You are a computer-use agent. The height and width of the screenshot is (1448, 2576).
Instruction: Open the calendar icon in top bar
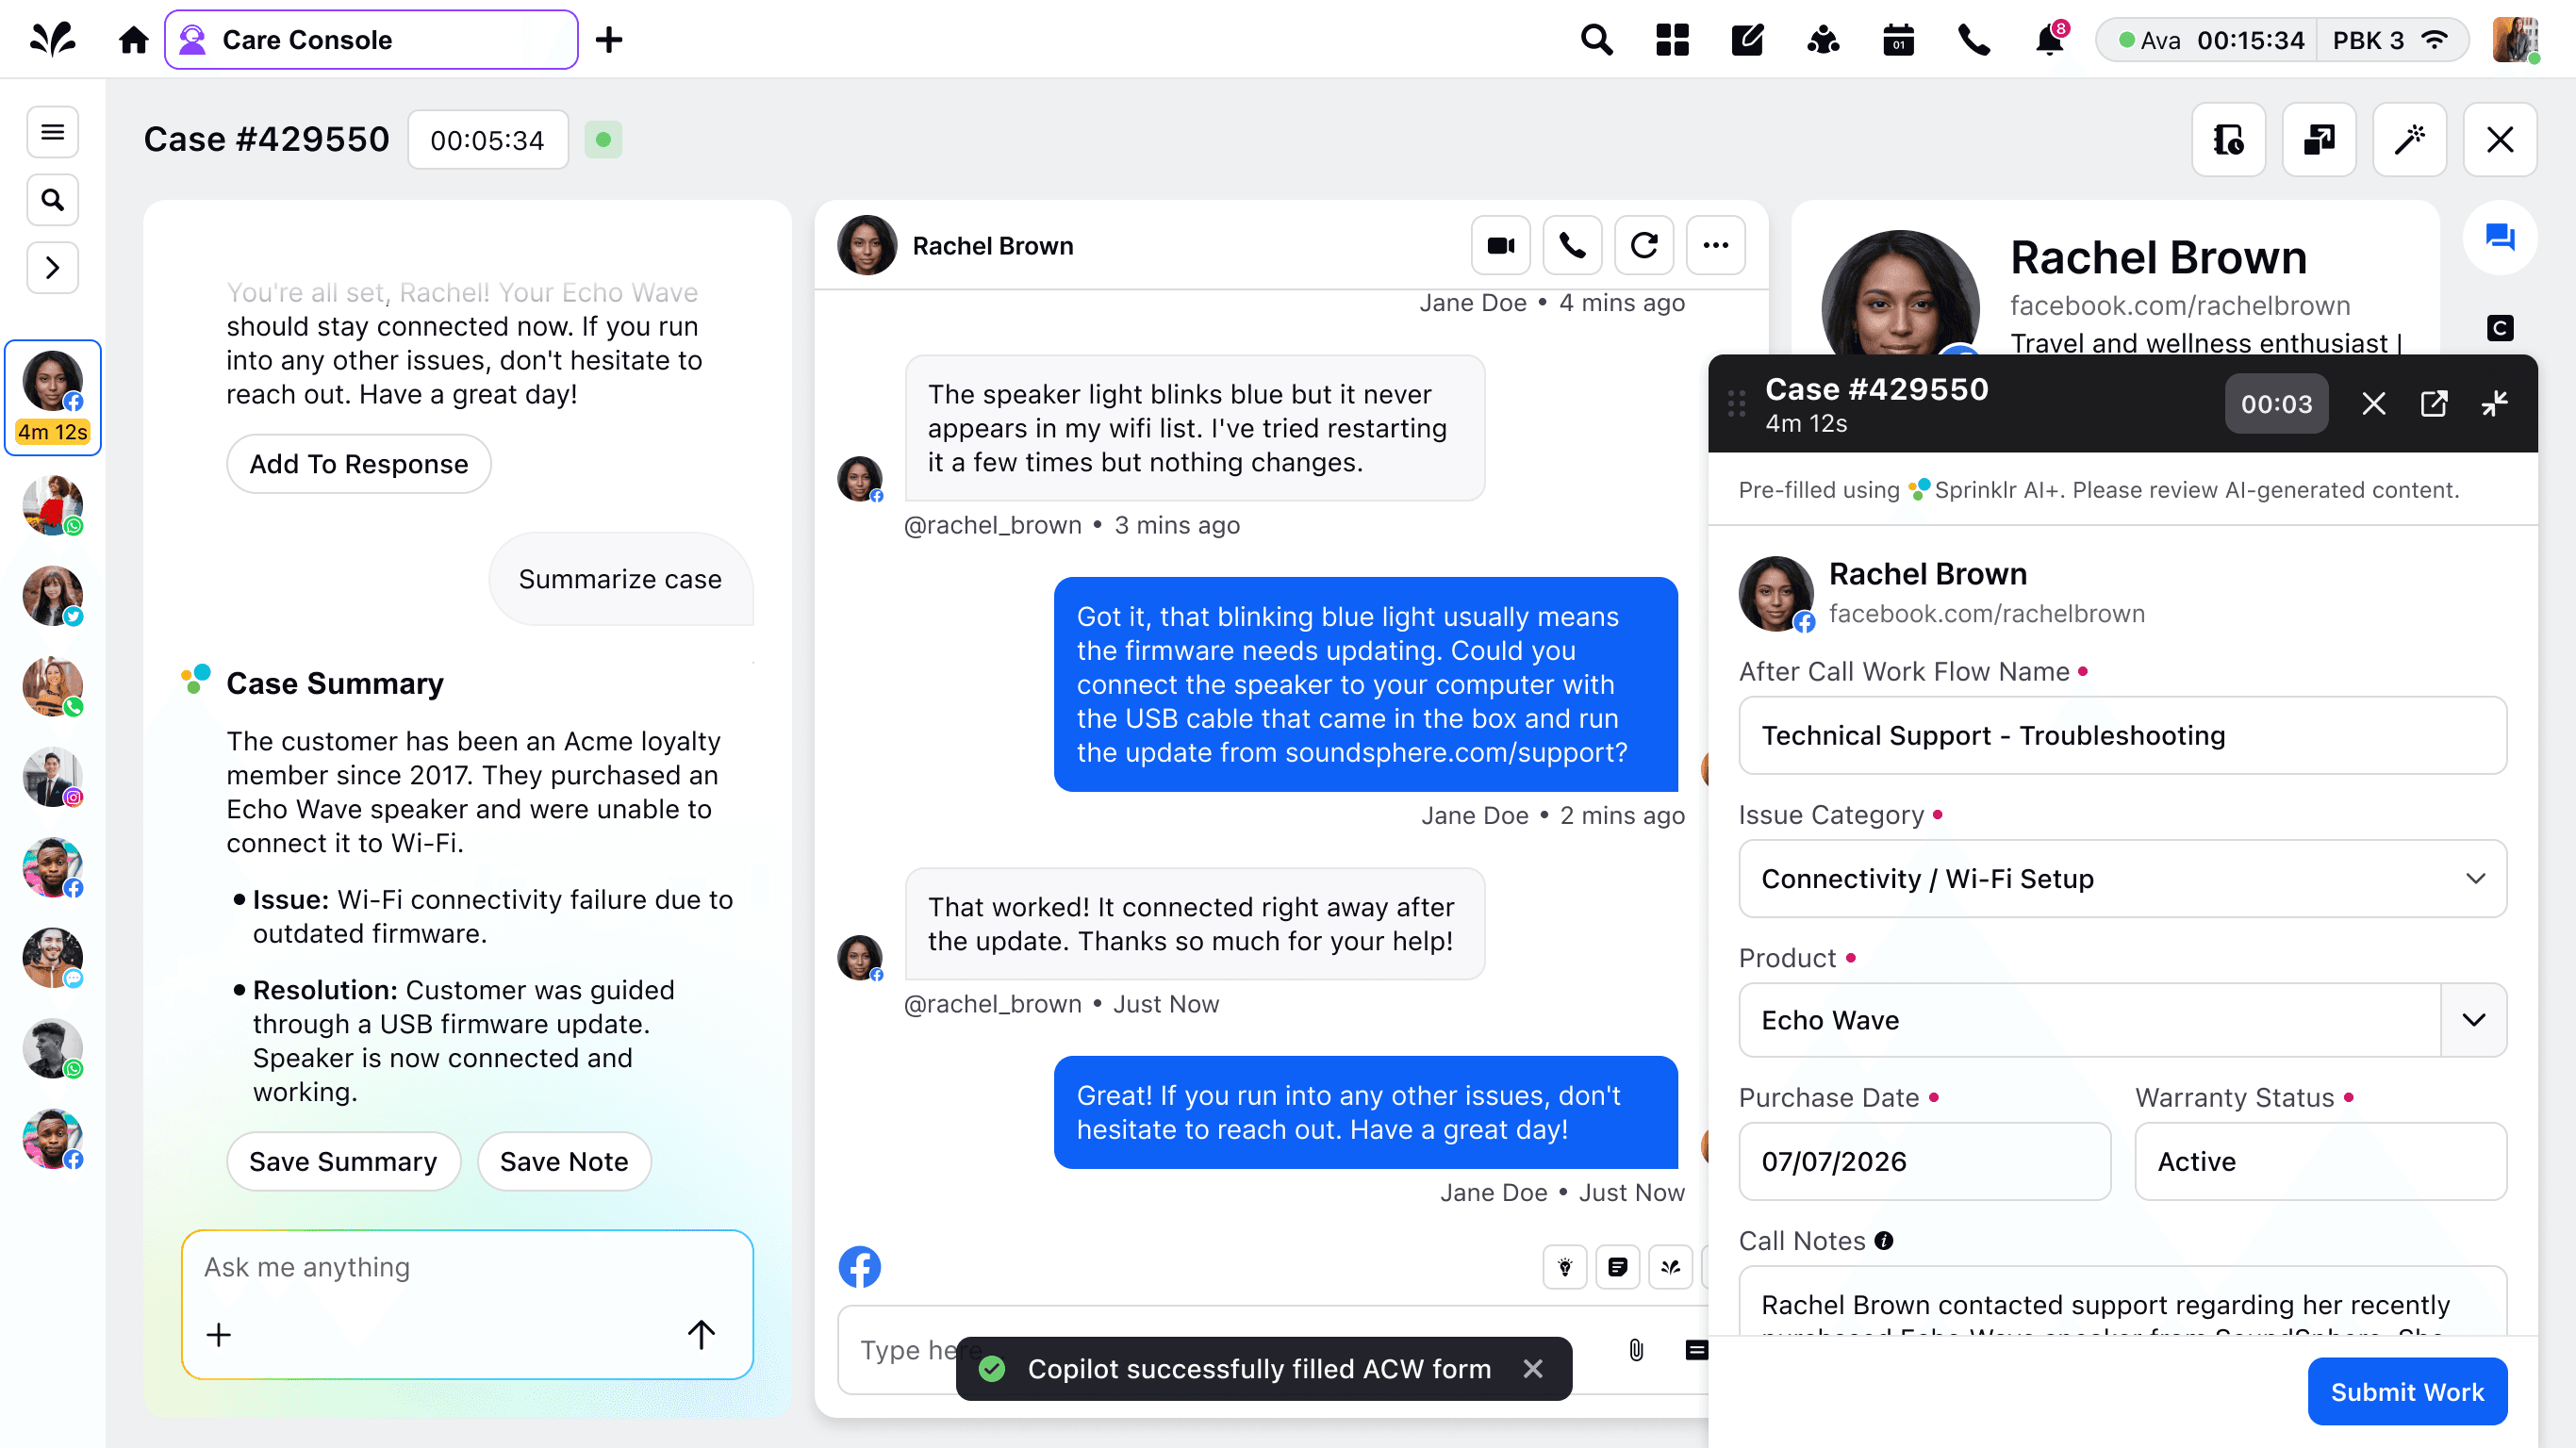(1898, 40)
